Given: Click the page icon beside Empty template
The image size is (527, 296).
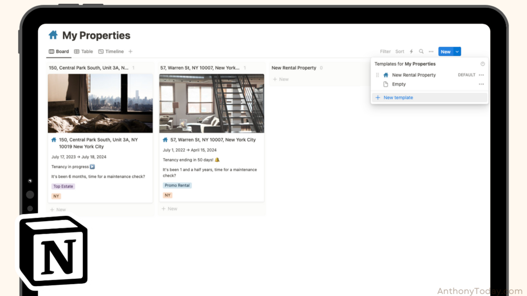Looking at the screenshot, I should [x=386, y=84].
